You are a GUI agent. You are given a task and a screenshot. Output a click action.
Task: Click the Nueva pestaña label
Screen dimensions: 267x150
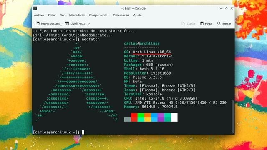51,23
